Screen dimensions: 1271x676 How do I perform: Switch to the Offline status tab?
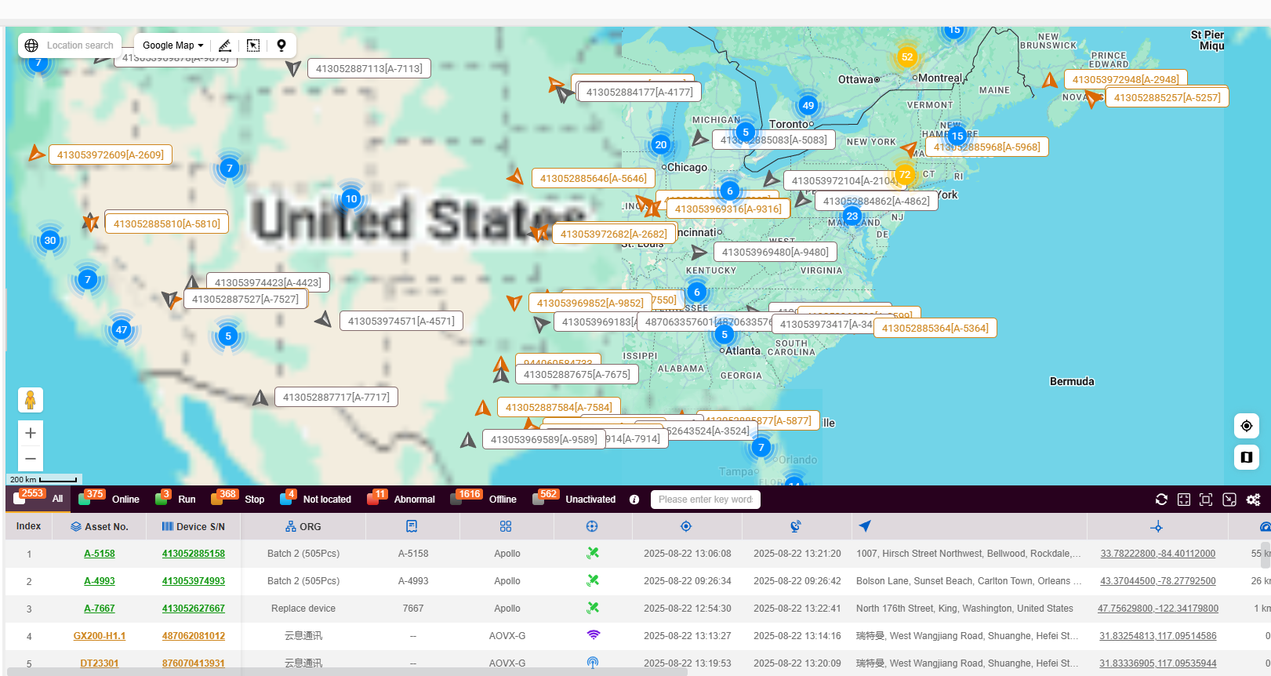point(503,500)
